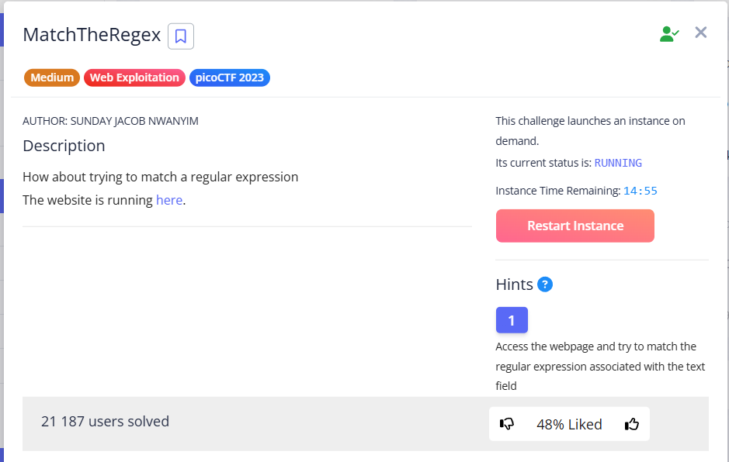The image size is (729, 462).
Task: Click the Hints question mark help icon
Action: tap(545, 284)
